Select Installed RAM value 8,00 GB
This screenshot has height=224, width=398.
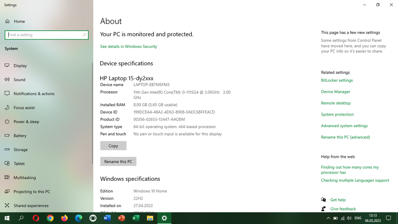tap(155, 105)
